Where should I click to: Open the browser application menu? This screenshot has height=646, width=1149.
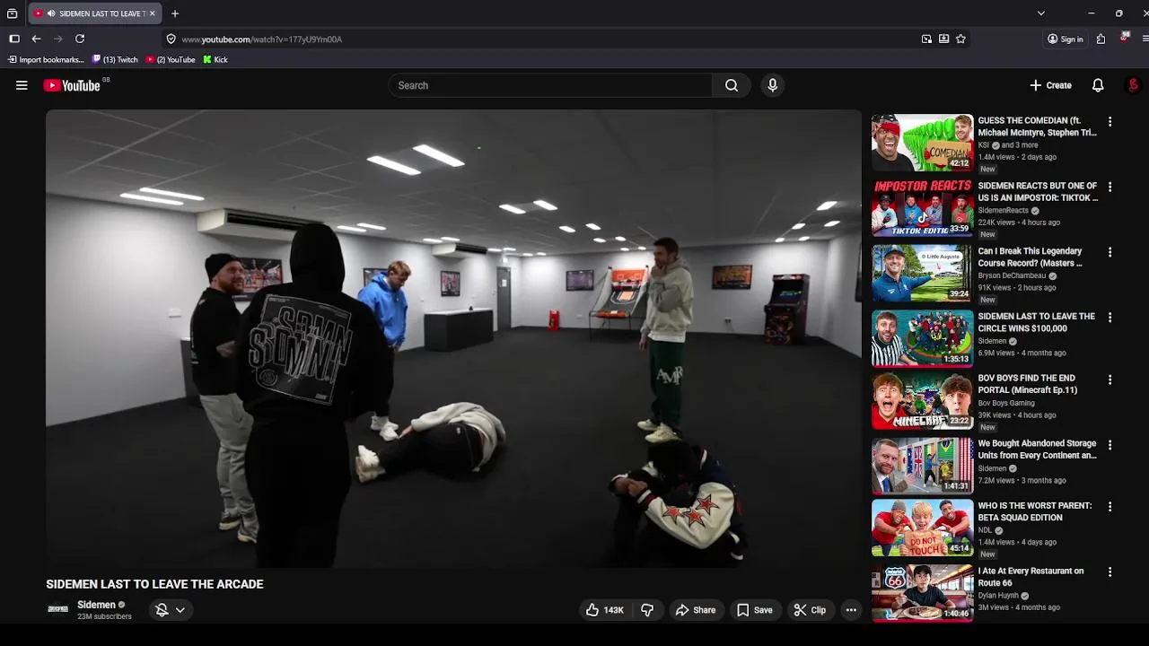1145,39
